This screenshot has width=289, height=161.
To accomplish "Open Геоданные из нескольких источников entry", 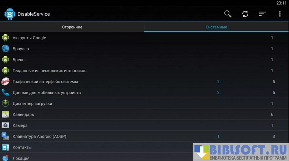I will (49, 71).
